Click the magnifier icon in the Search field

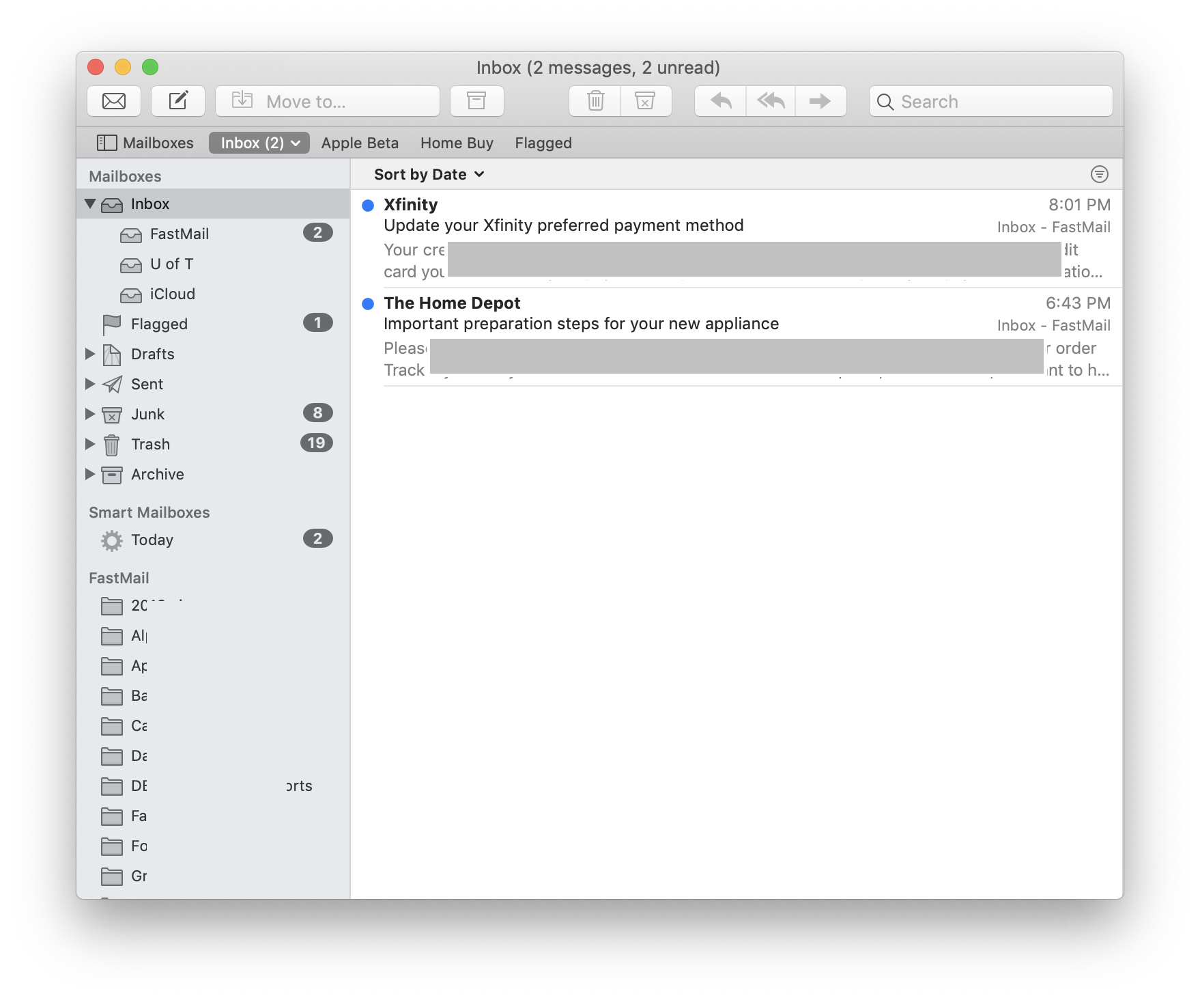coord(885,102)
